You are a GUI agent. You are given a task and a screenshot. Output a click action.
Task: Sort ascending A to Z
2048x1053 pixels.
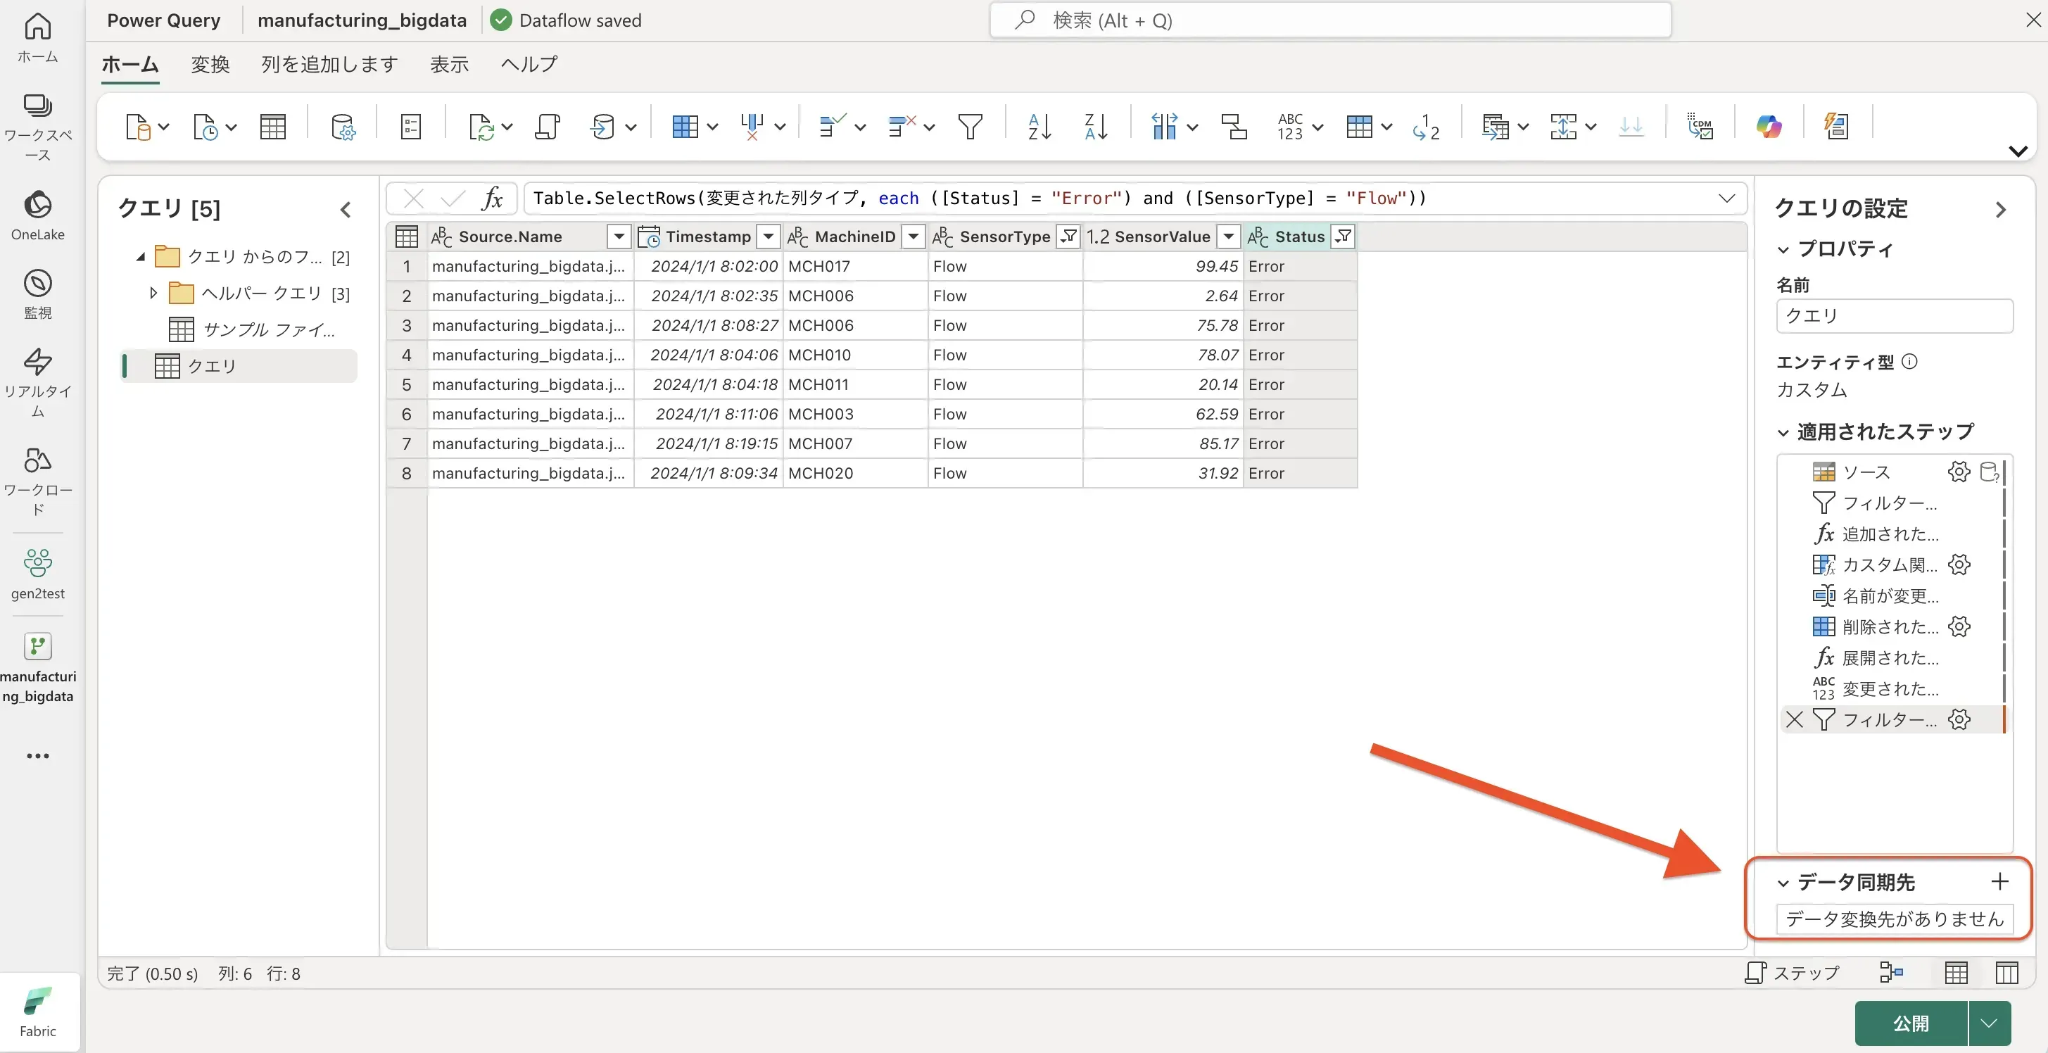point(1039,126)
